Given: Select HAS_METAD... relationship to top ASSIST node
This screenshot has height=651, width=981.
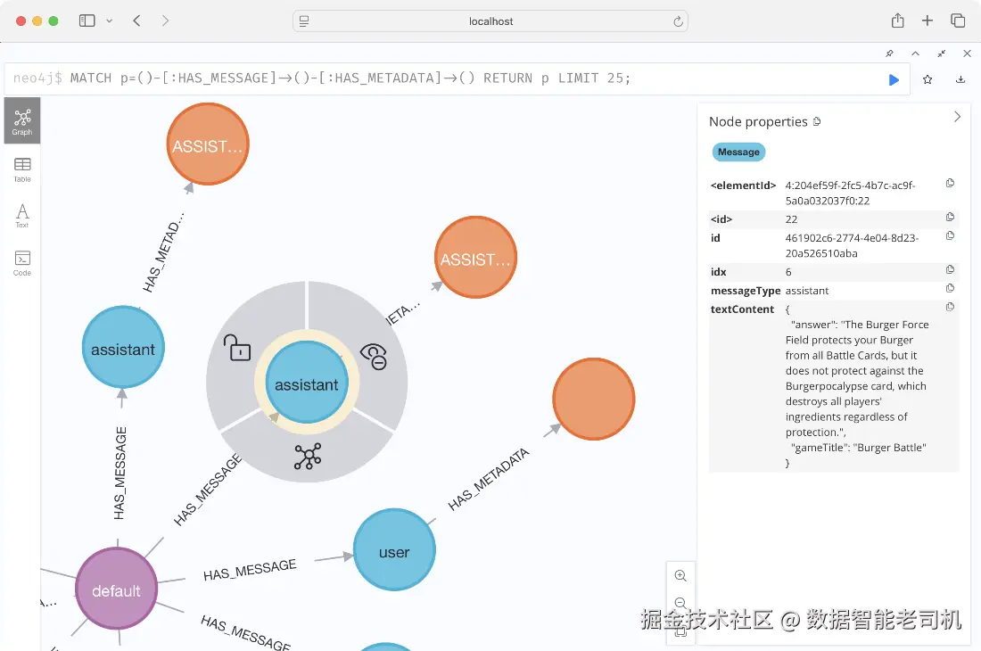Looking at the screenshot, I should pyautogui.click(x=164, y=252).
